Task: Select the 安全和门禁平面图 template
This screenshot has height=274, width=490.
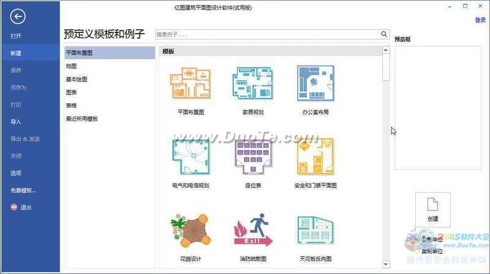Action: coord(315,157)
